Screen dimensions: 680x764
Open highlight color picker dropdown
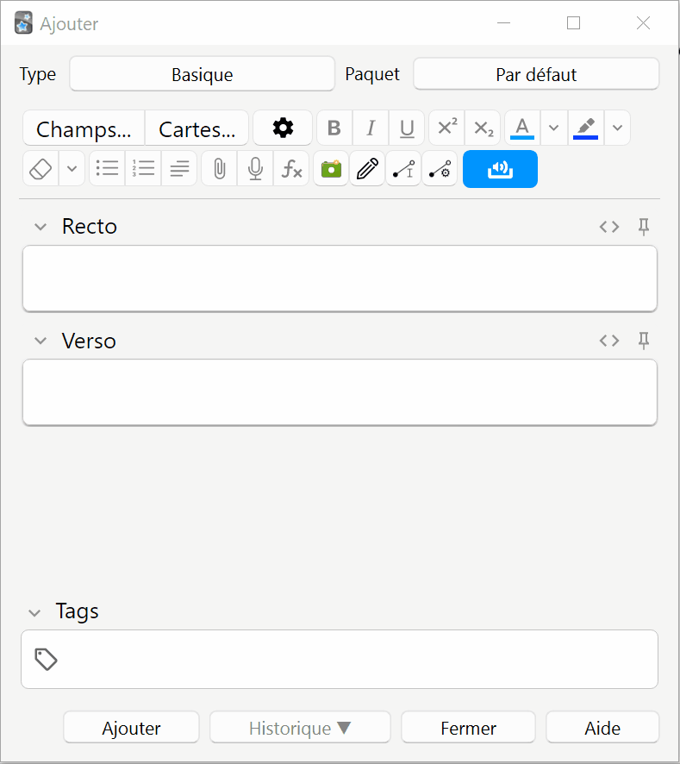click(x=618, y=128)
